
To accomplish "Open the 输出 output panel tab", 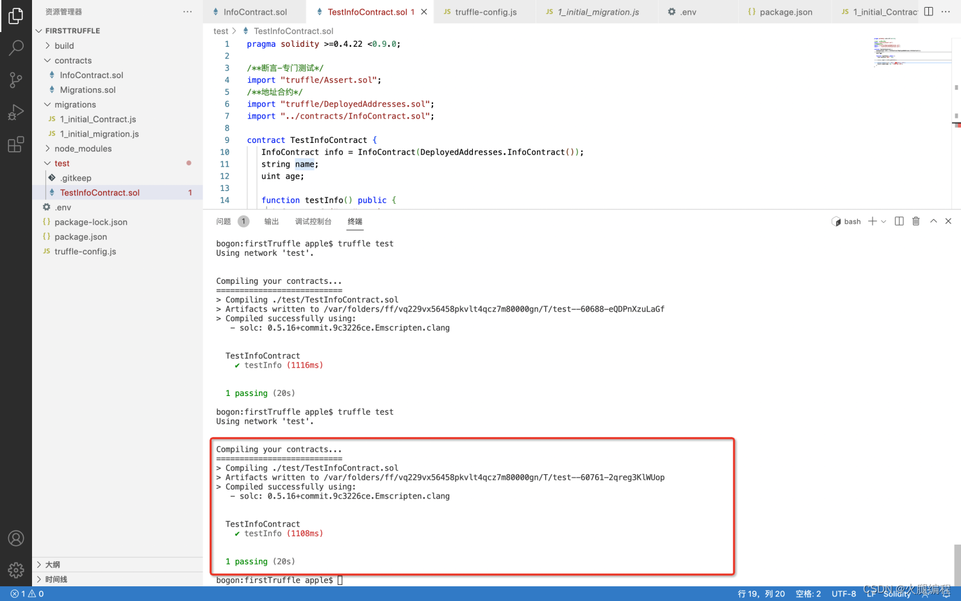I will (272, 221).
